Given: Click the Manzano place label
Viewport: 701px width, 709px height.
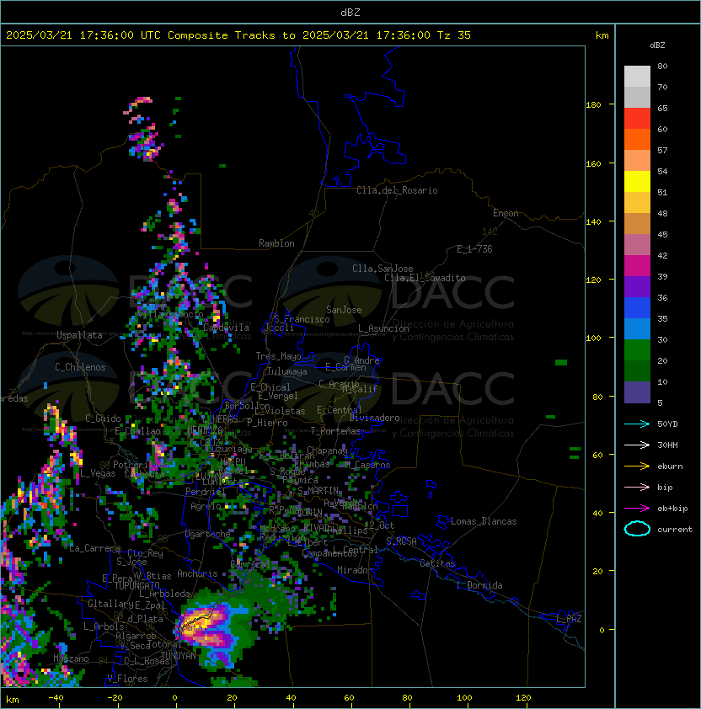Looking at the screenshot, I should click(x=71, y=658).
